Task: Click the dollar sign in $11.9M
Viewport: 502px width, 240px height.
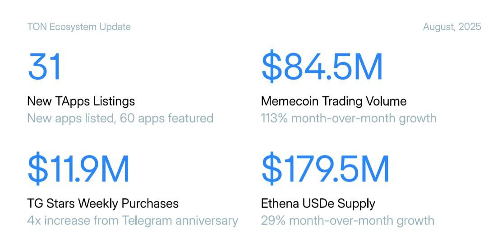Action: [38, 169]
